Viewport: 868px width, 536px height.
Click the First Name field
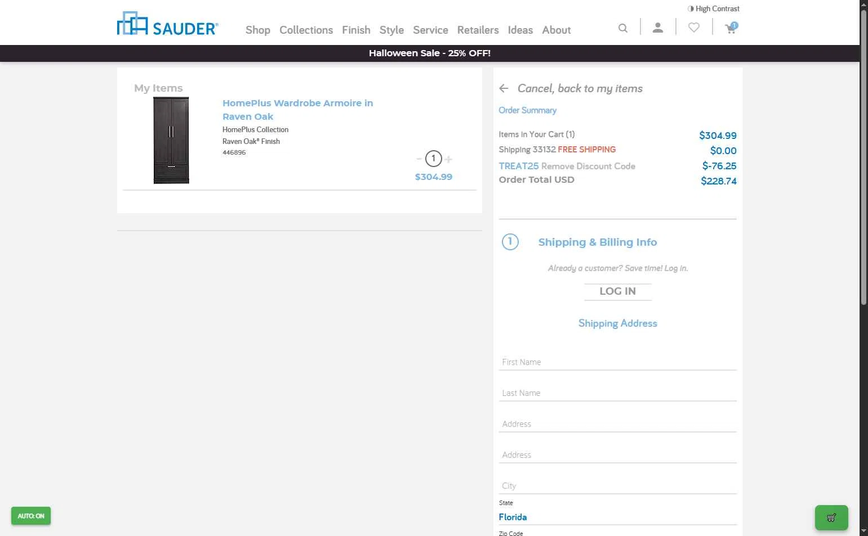click(617, 362)
